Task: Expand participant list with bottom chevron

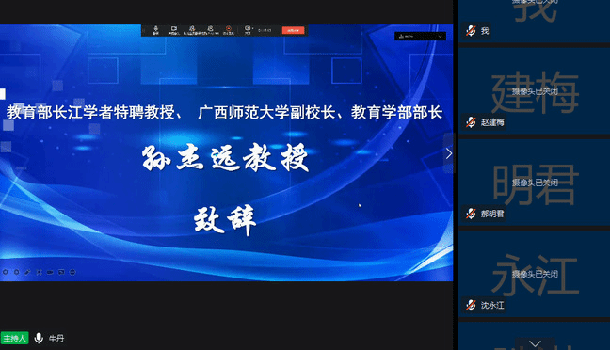Action: (535, 343)
